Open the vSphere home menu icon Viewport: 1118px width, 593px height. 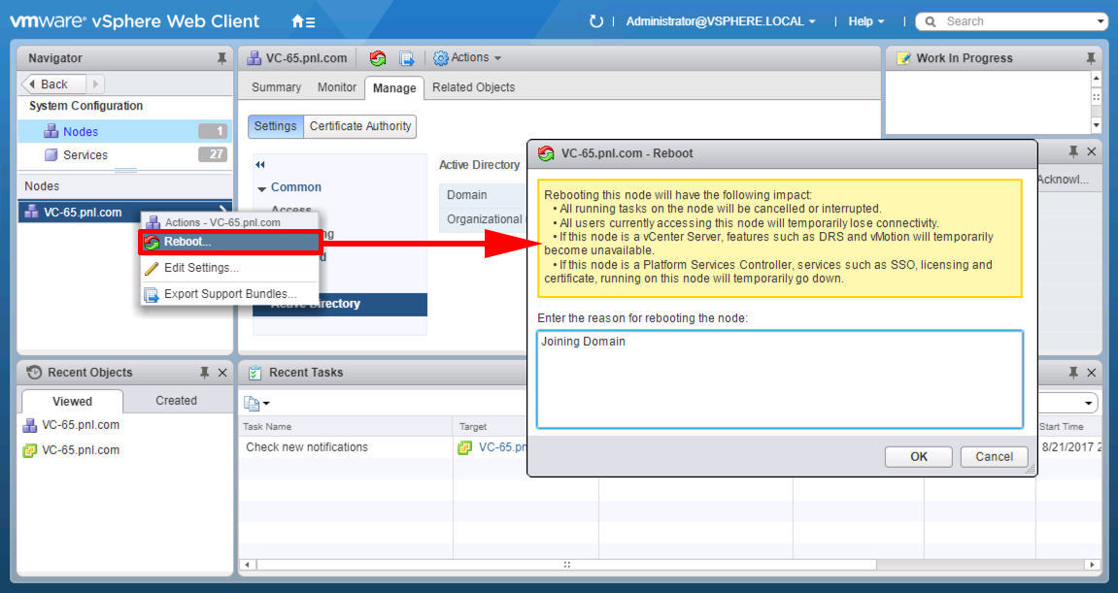tap(303, 21)
